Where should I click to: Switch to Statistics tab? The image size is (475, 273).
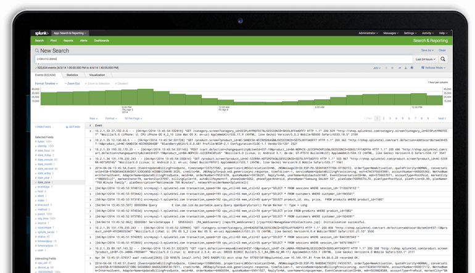[x=72, y=75]
